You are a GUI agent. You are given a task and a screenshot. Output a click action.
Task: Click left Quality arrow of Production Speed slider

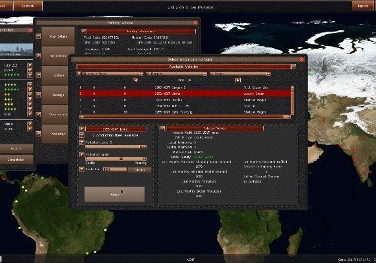coord(87,159)
